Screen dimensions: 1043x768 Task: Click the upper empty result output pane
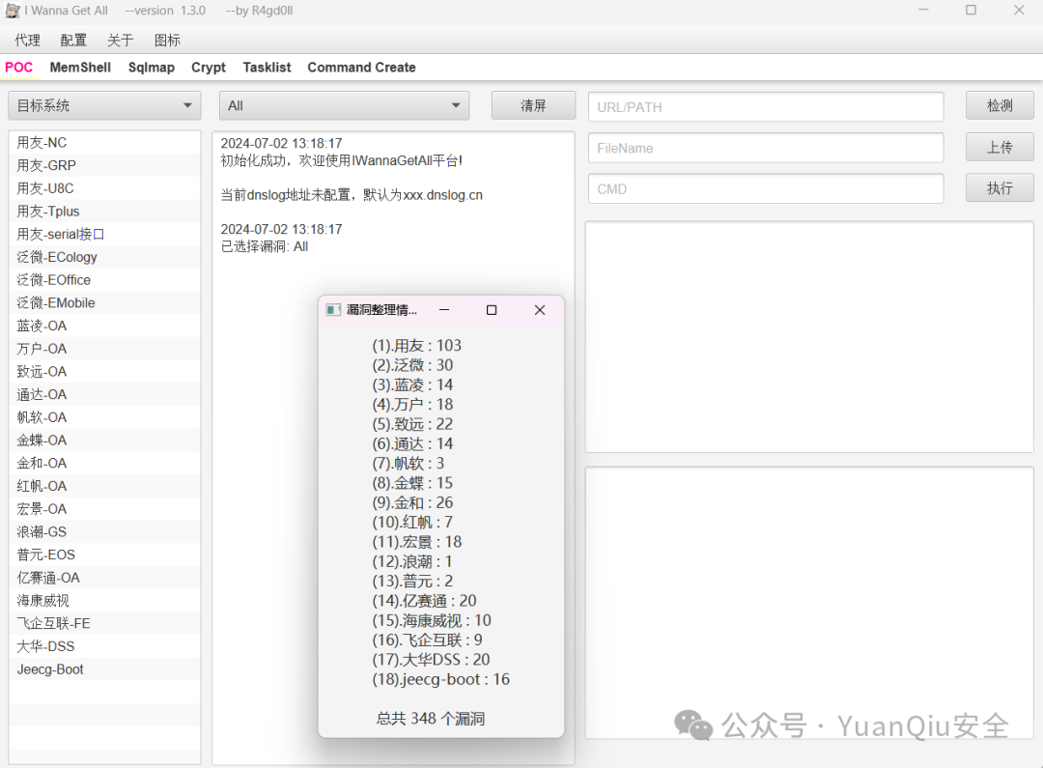click(x=809, y=337)
